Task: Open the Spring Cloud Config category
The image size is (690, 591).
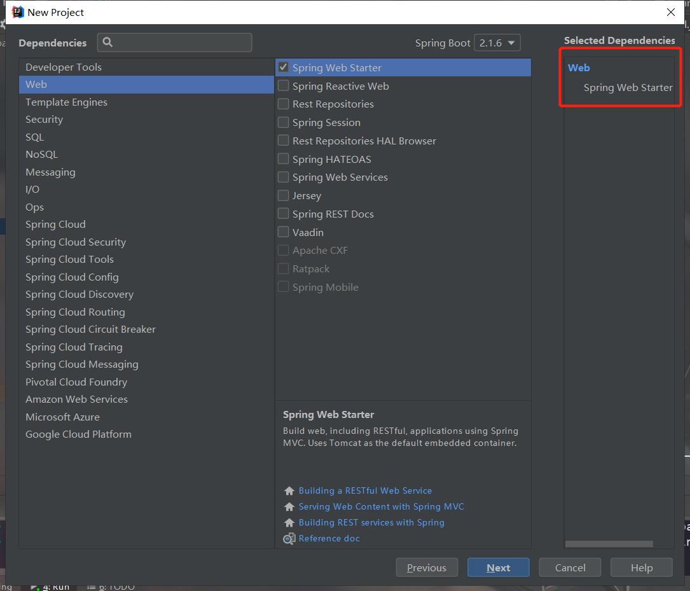Action: click(x=146, y=277)
